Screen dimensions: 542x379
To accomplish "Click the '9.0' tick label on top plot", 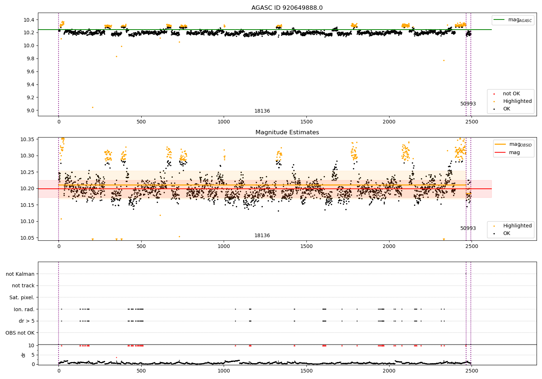I will click(x=30, y=111).
